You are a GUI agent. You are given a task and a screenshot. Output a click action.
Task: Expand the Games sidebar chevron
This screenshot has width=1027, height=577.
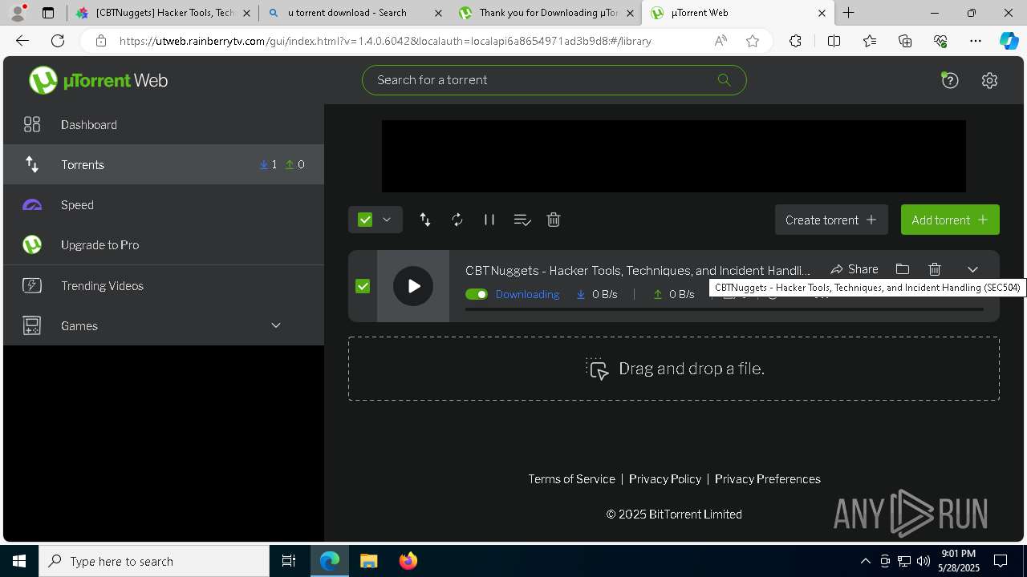pos(276,325)
